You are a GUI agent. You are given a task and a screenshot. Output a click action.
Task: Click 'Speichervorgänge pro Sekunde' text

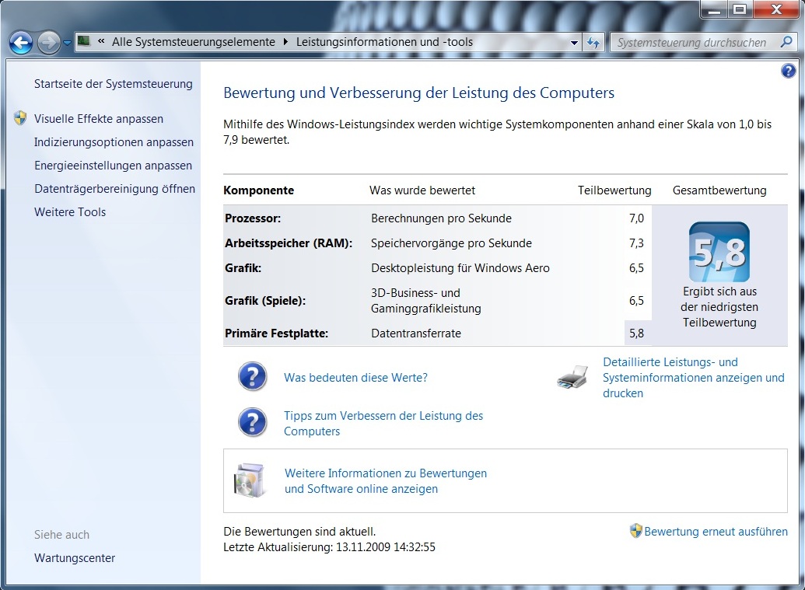(451, 243)
